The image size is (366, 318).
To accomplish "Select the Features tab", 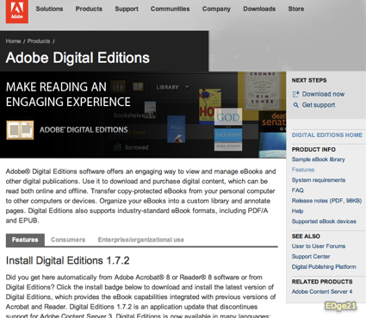I will (25, 240).
